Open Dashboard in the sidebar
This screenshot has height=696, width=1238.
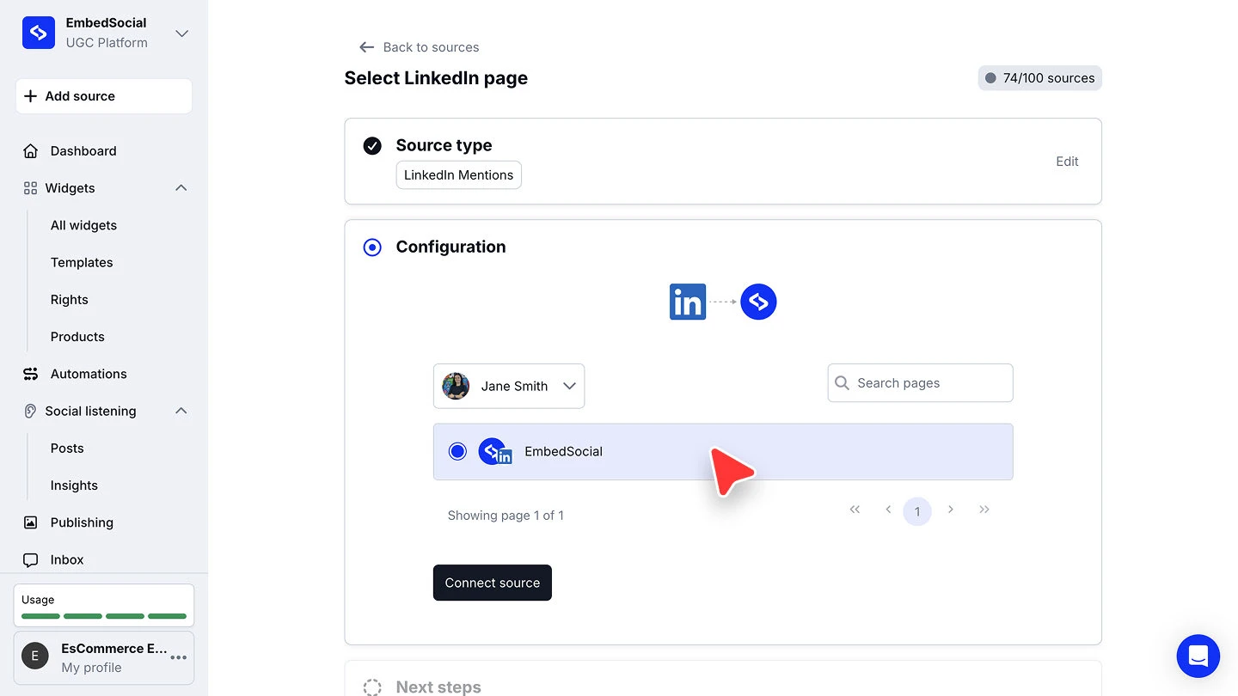[x=83, y=151]
